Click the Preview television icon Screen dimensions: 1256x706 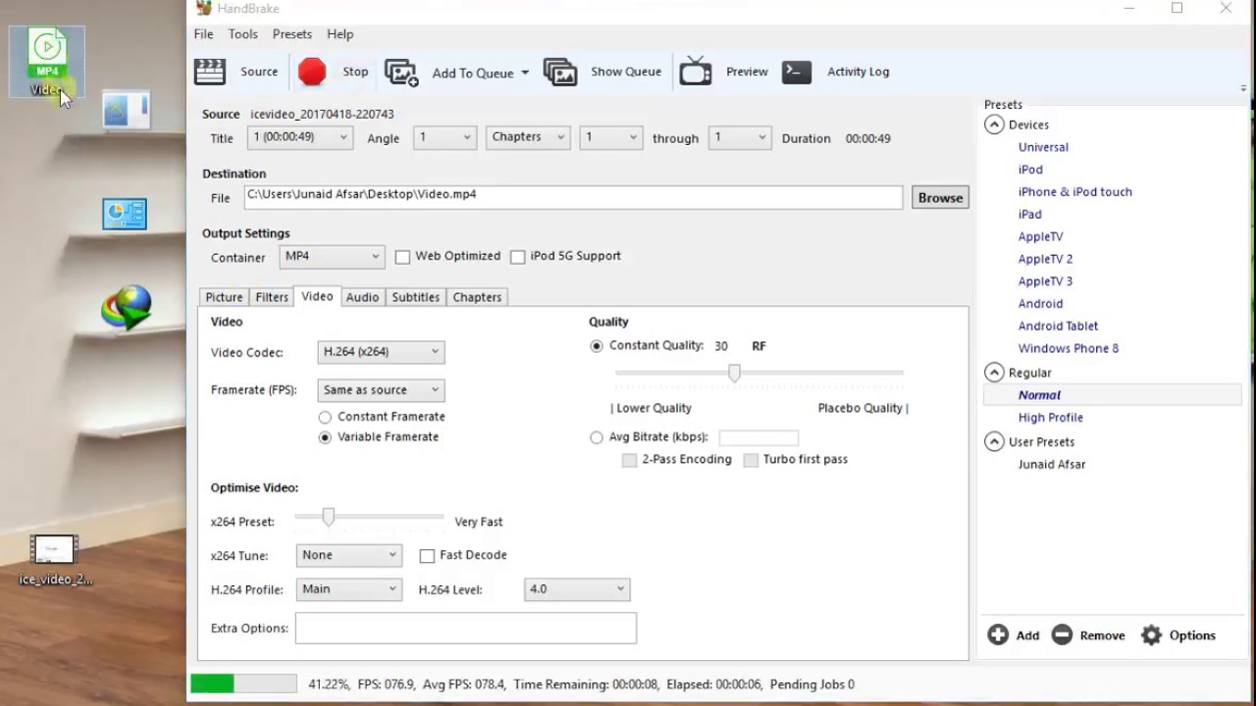pyautogui.click(x=696, y=71)
